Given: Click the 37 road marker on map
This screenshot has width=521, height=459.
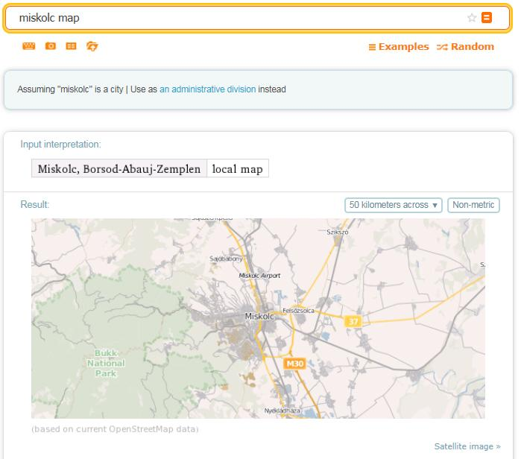Looking at the screenshot, I should [353, 321].
